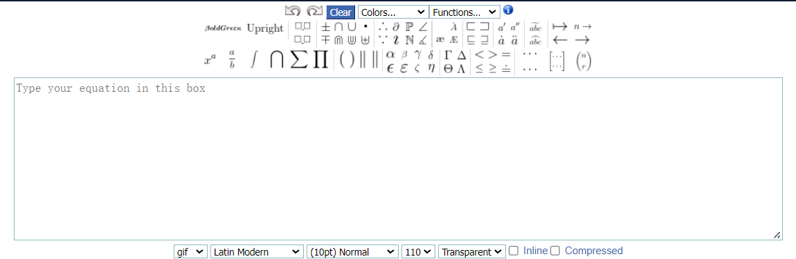Viewport: 796px width, 259px height.
Task: Open the Functions dropdown
Action: [464, 12]
